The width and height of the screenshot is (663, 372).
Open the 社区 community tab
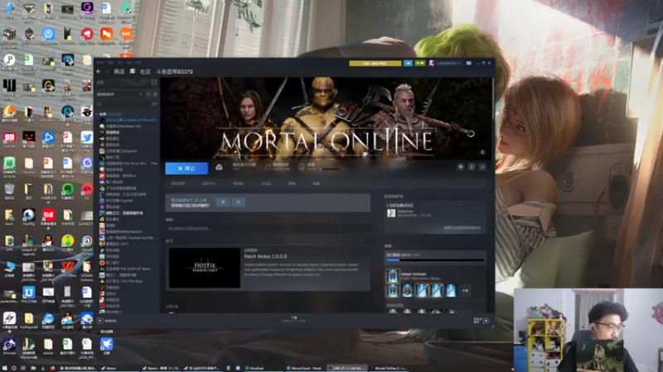click(x=146, y=72)
